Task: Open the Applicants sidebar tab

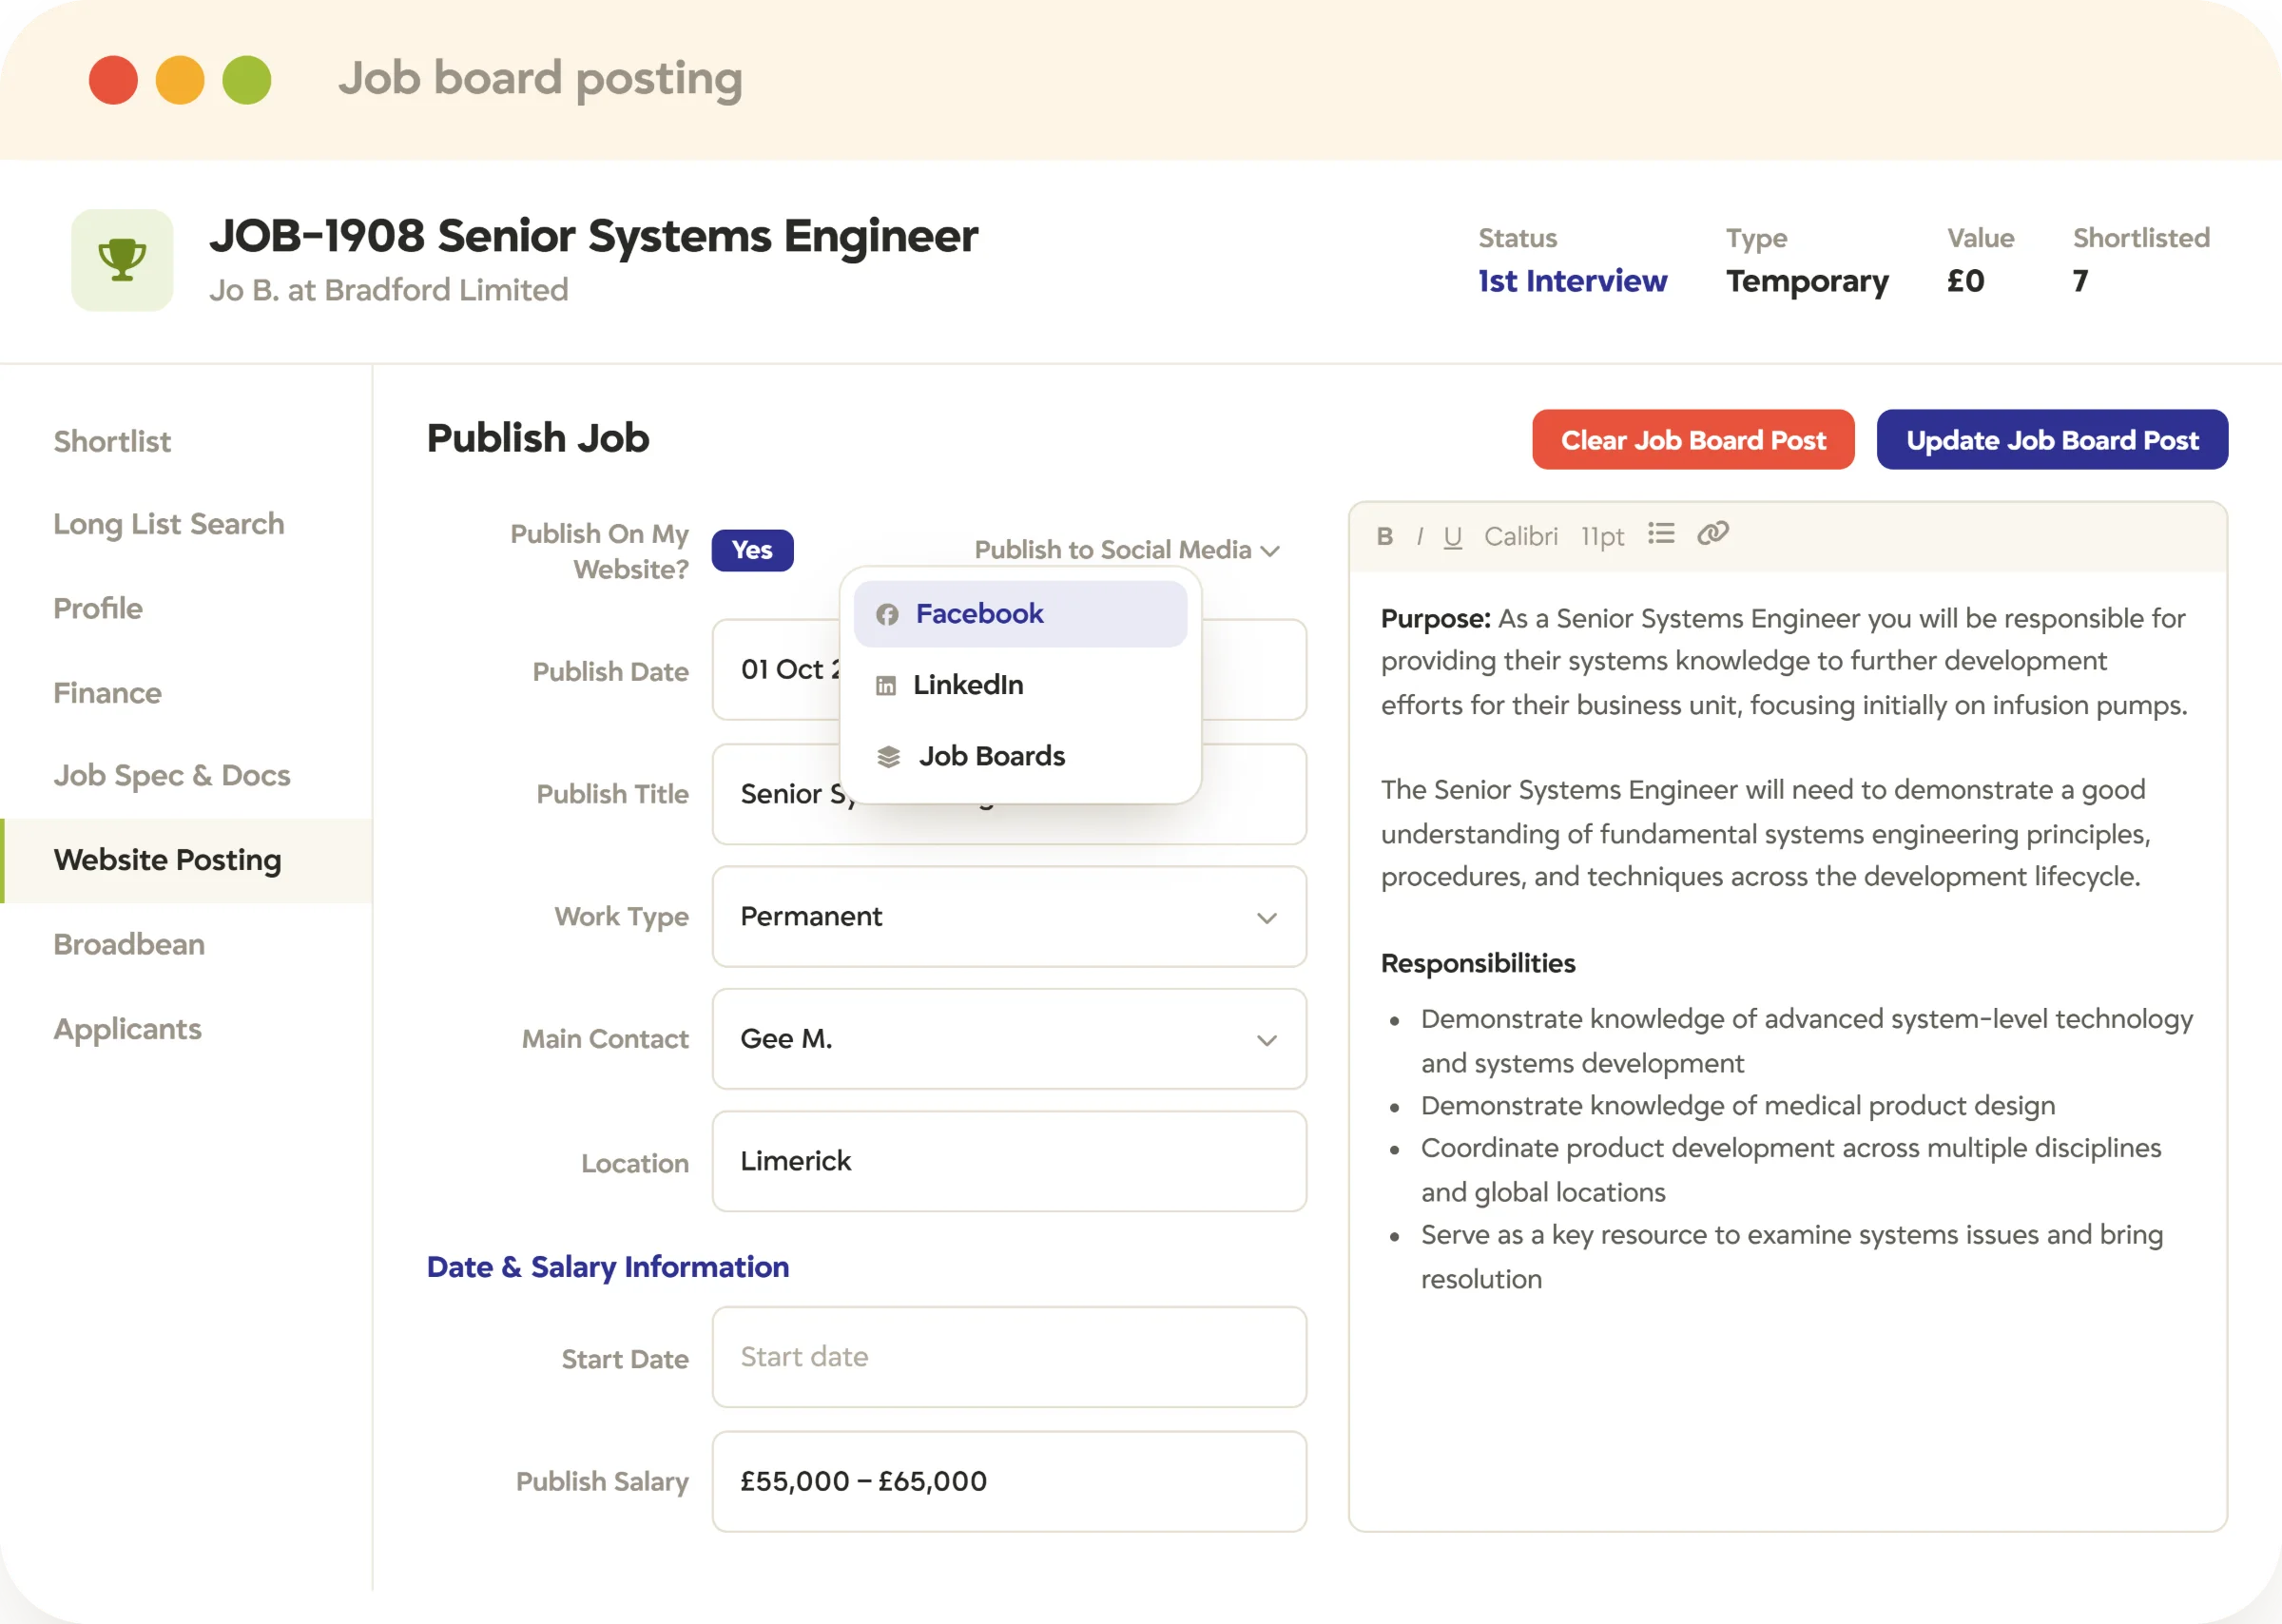Action: click(127, 1029)
